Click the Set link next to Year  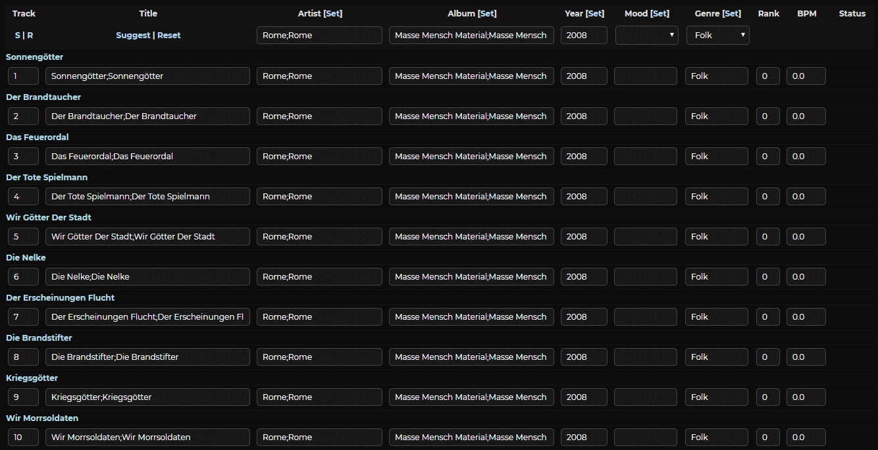(x=594, y=14)
